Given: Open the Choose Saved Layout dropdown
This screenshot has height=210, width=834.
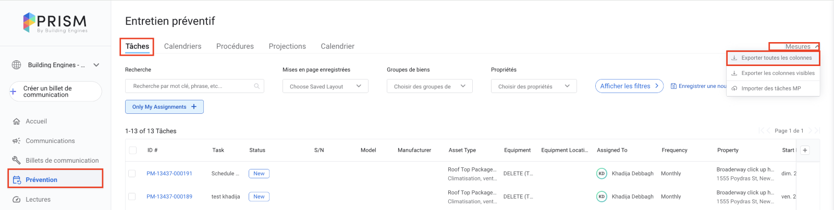Looking at the screenshot, I should (x=325, y=86).
